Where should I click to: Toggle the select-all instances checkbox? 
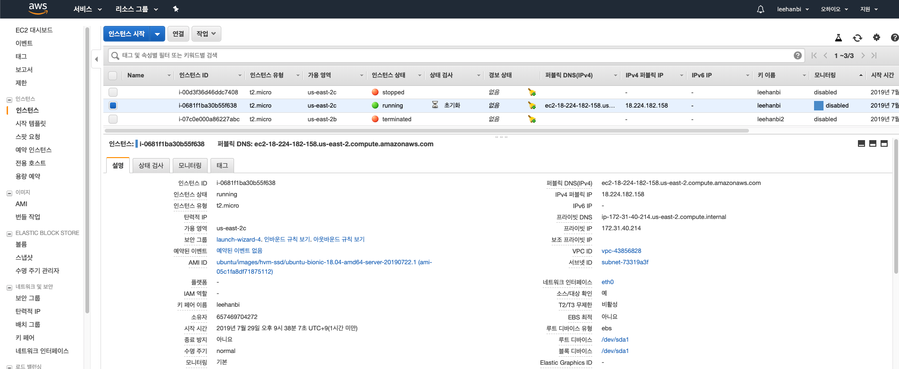112,75
